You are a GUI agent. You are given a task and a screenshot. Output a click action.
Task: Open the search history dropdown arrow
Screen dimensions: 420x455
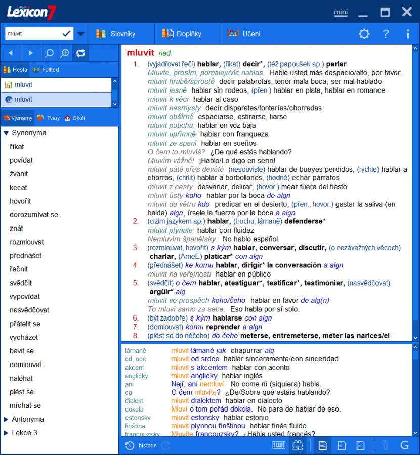click(x=80, y=33)
